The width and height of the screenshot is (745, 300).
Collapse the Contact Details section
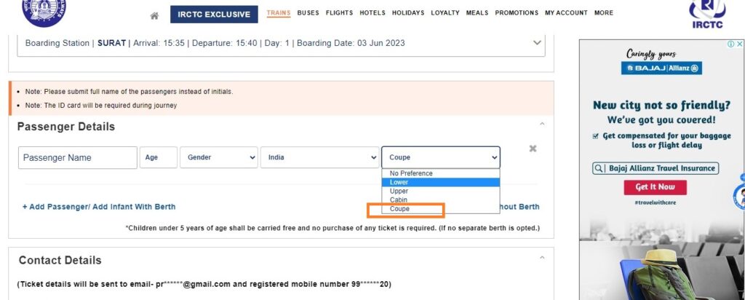tap(542, 258)
